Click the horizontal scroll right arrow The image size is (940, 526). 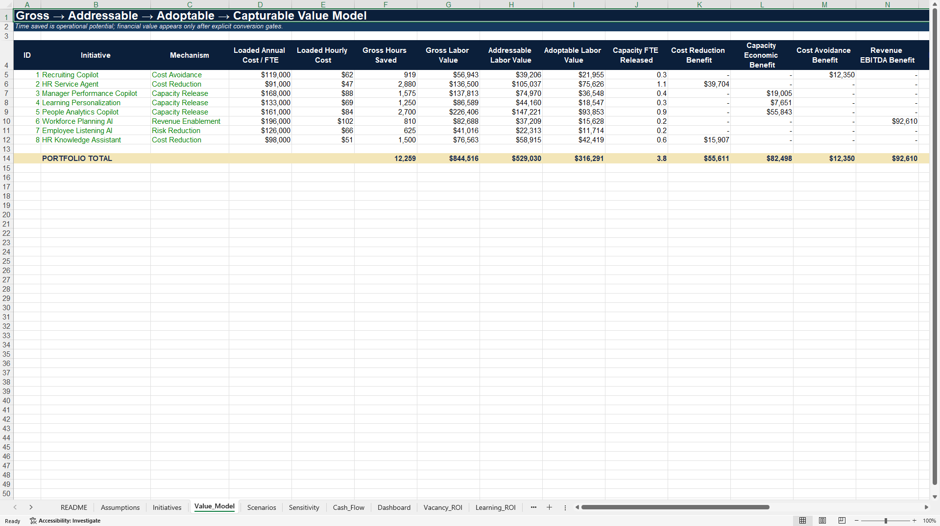[x=926, y=507]
